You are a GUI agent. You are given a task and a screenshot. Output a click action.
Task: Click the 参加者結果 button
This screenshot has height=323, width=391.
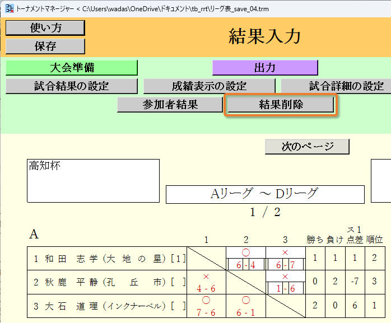click(170, 105)
